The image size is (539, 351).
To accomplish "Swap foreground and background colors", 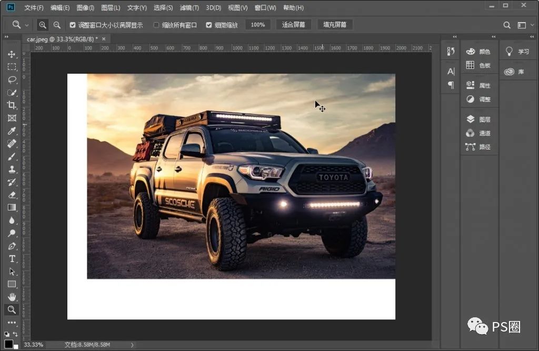I will coord(15,334).
